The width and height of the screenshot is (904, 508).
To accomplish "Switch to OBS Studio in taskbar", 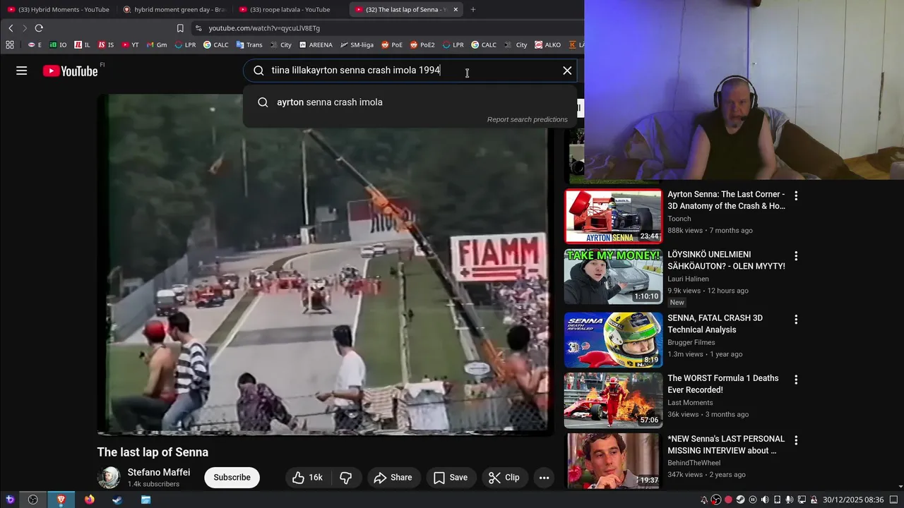I will [x=32, y=500].
